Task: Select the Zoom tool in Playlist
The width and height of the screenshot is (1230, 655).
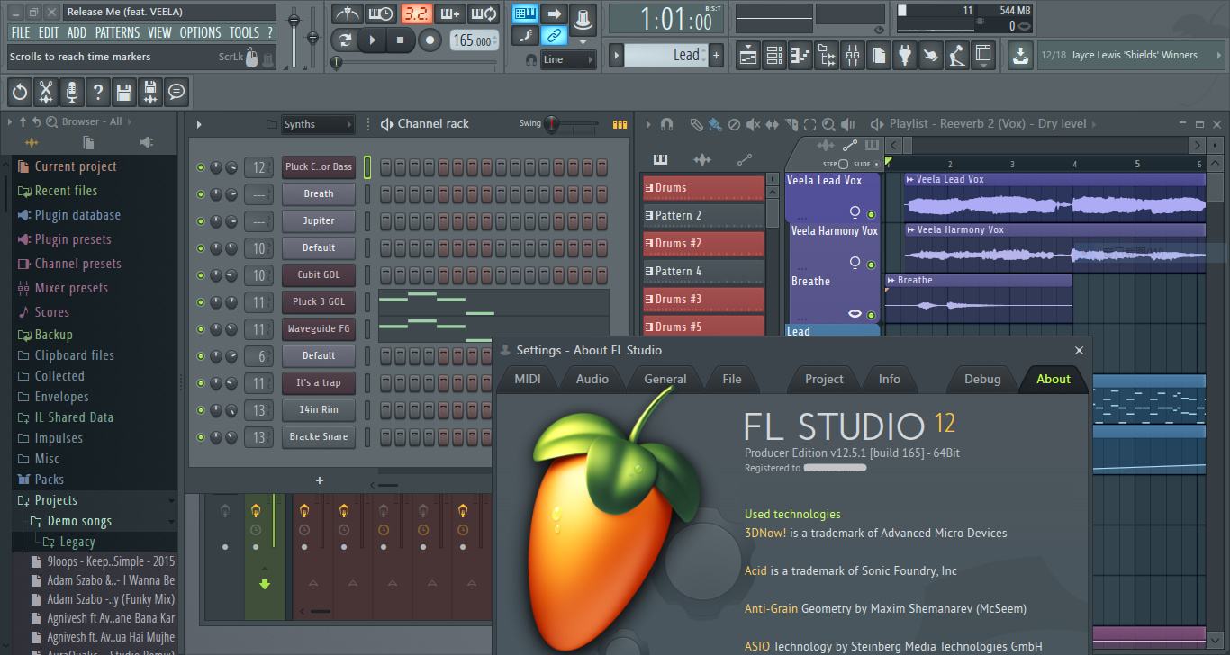Action: coord(828,124)
